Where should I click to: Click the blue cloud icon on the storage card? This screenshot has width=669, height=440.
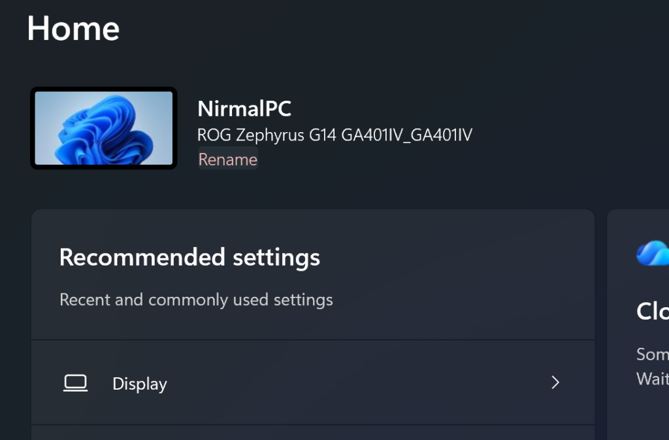[653, 253]
